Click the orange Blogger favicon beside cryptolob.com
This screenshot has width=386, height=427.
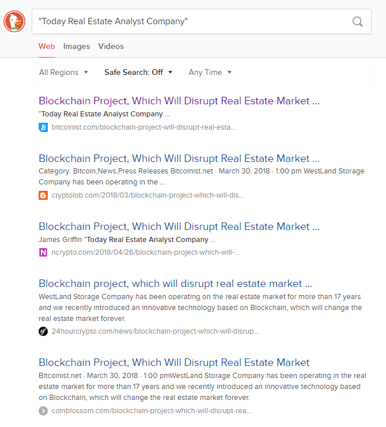coord(43,195)
